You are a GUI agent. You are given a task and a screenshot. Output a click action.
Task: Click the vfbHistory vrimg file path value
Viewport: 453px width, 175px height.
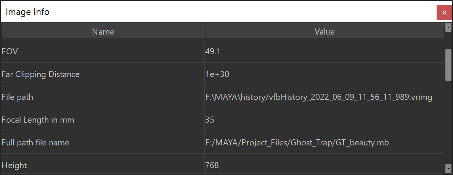(x=318, y=97)
